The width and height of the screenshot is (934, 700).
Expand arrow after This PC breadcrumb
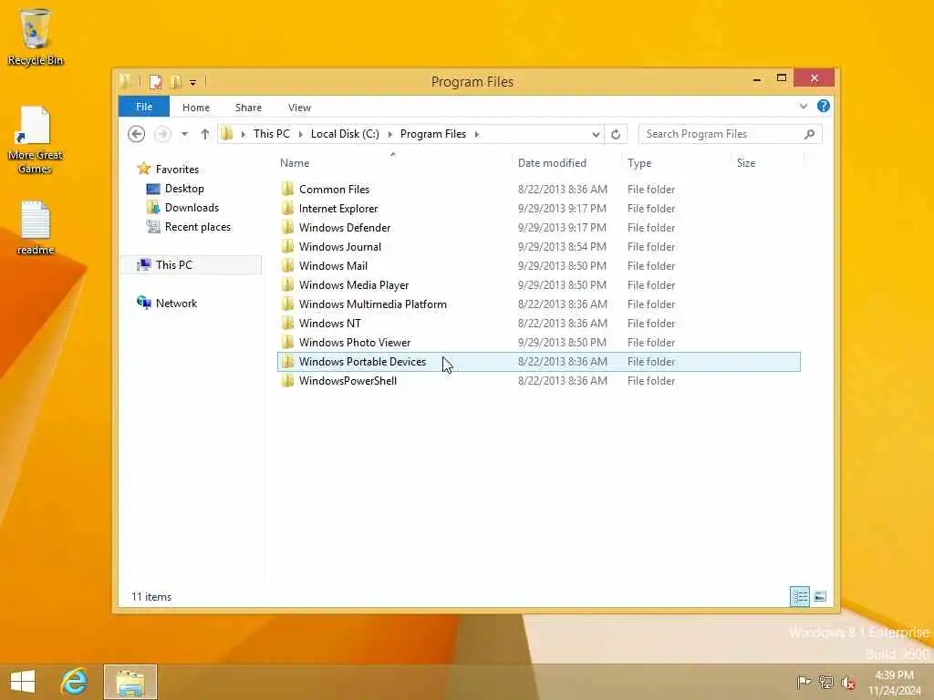[300, 135]
